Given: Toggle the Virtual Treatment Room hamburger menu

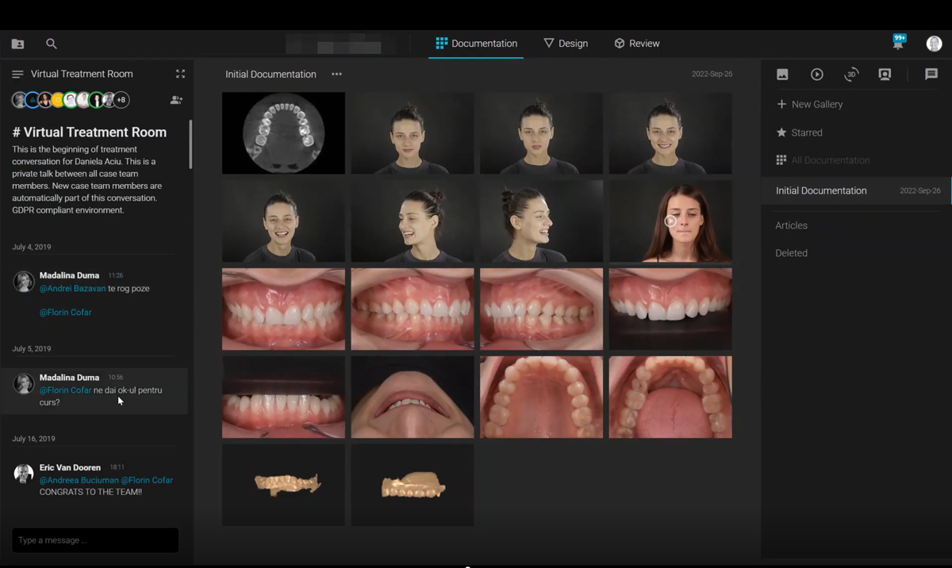Looking at the screenshot, I should tap(17, 74).
